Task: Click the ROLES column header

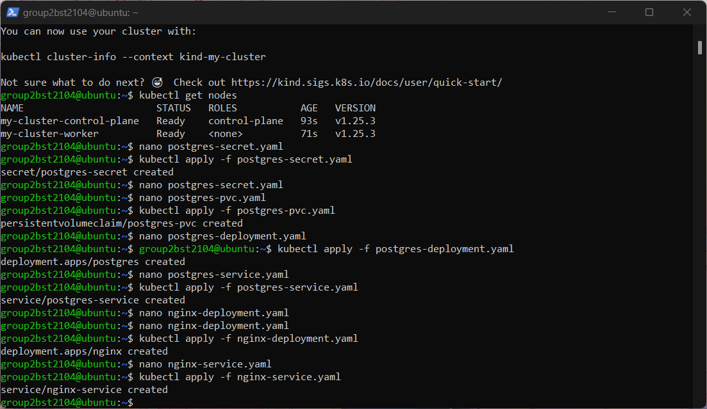Action: coord(223,108)
